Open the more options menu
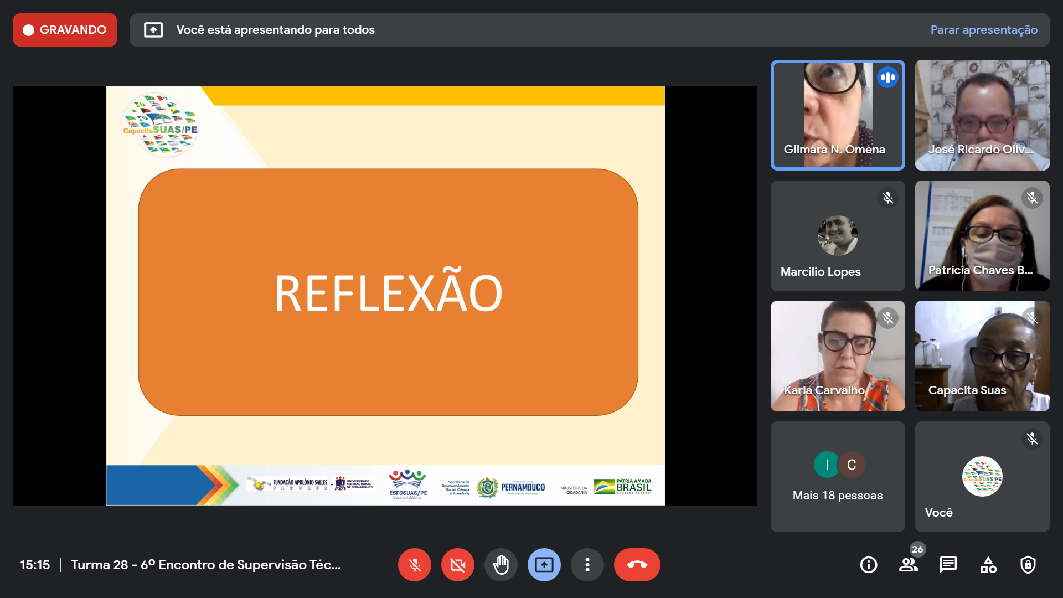This screenshot has height=598, width=1063. (587, 565)
